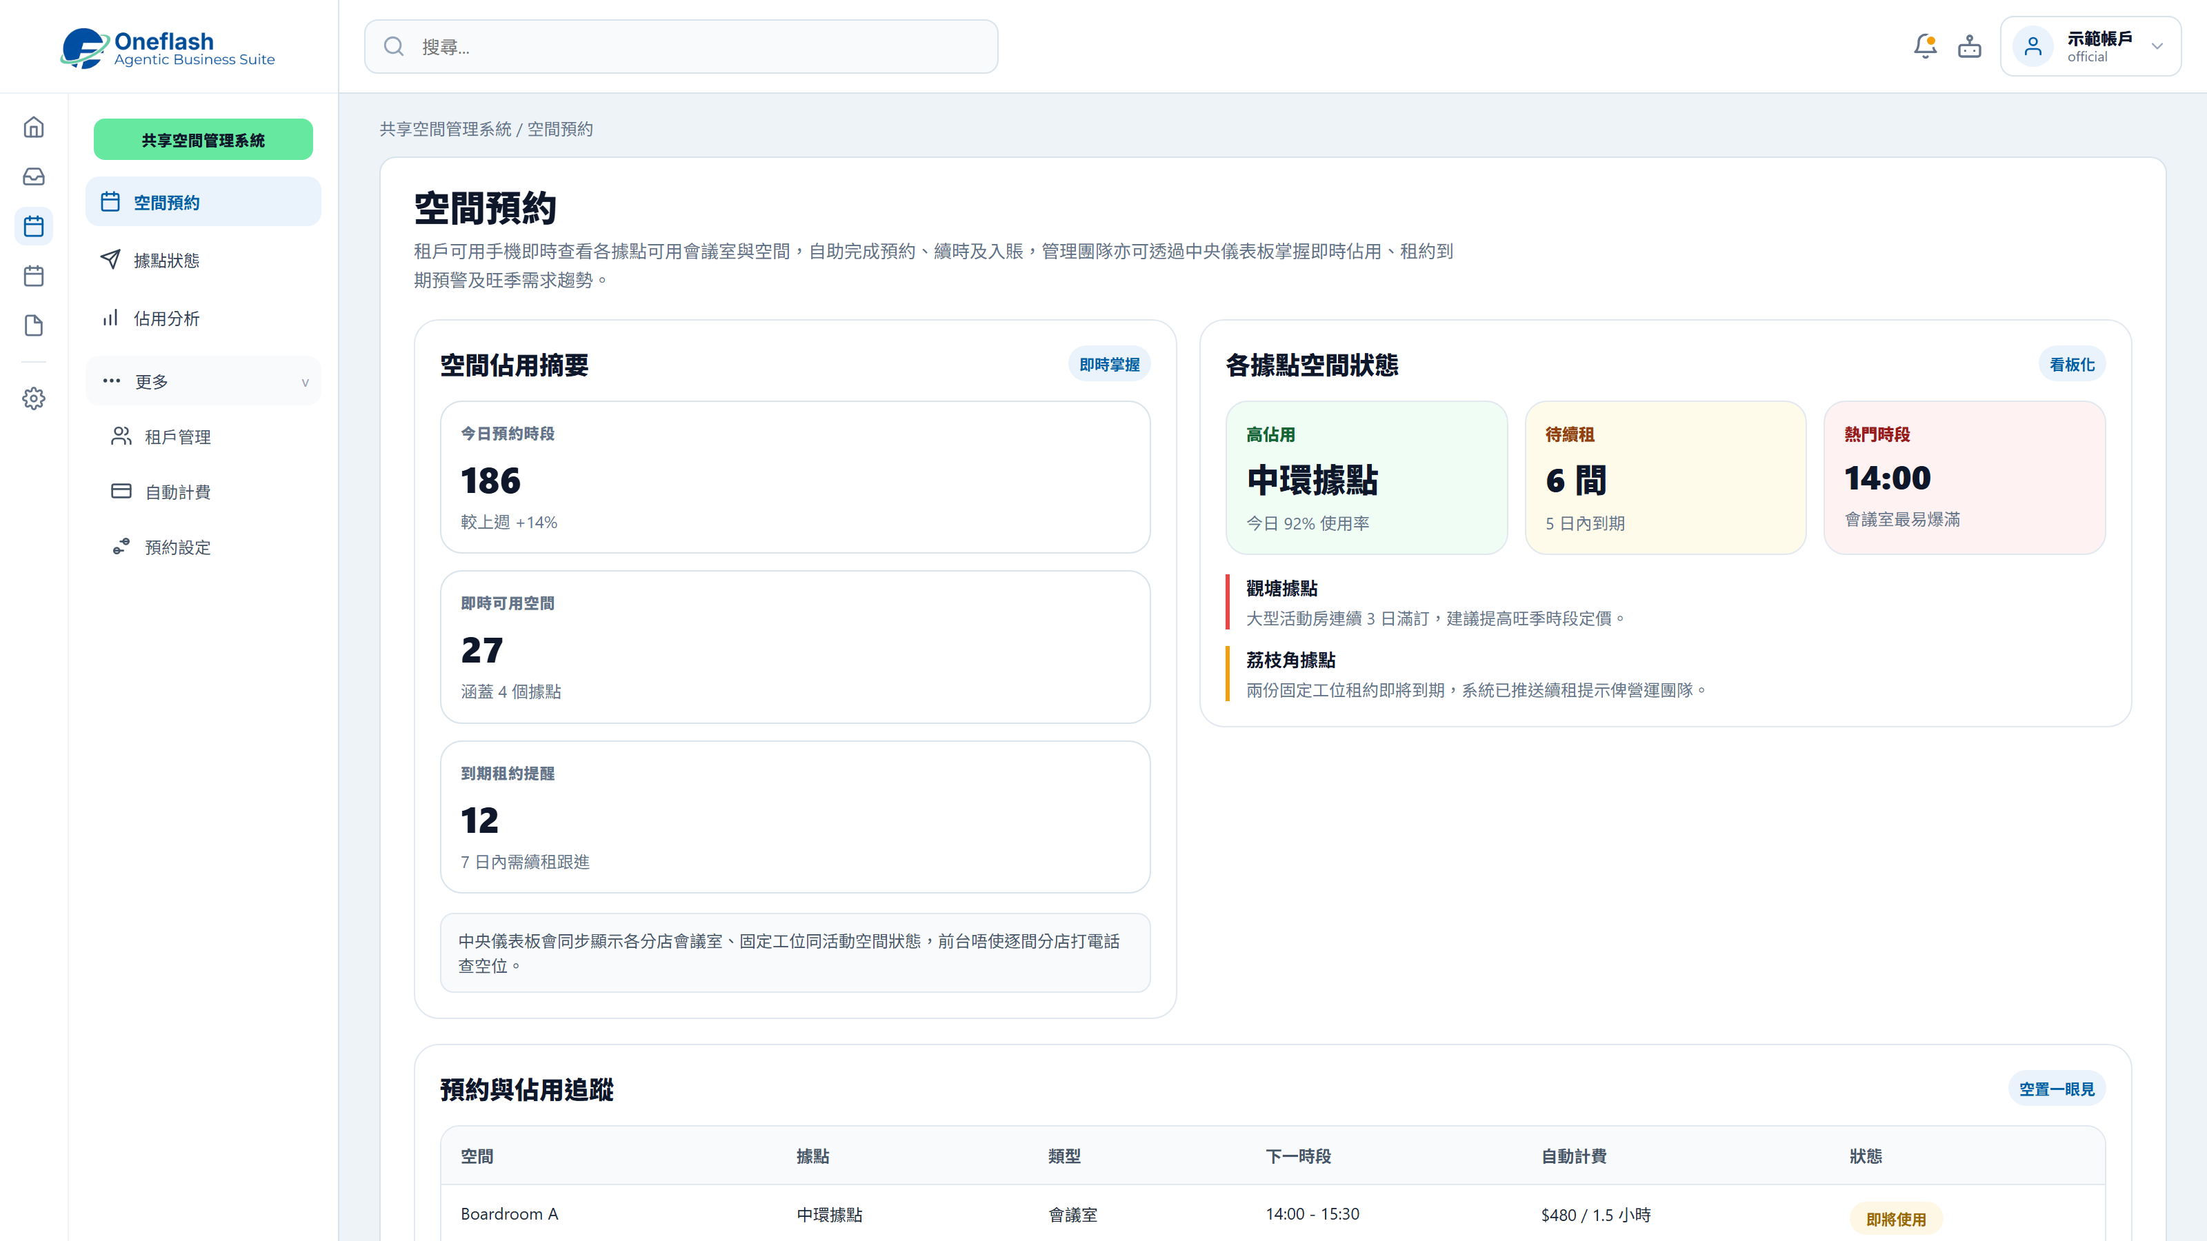Click the three-dots icon beside 更多

click(111, 381)
